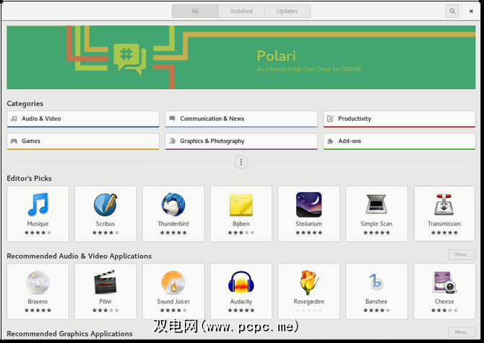Open the Banshee app icon
The width and height of the screenshot is (484, 343).
coord(376,282)
